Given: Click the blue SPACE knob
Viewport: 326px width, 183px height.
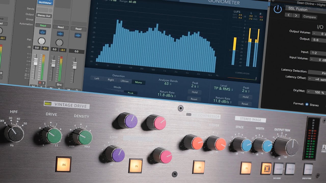Looking at the screenshot, I should 242,145.
